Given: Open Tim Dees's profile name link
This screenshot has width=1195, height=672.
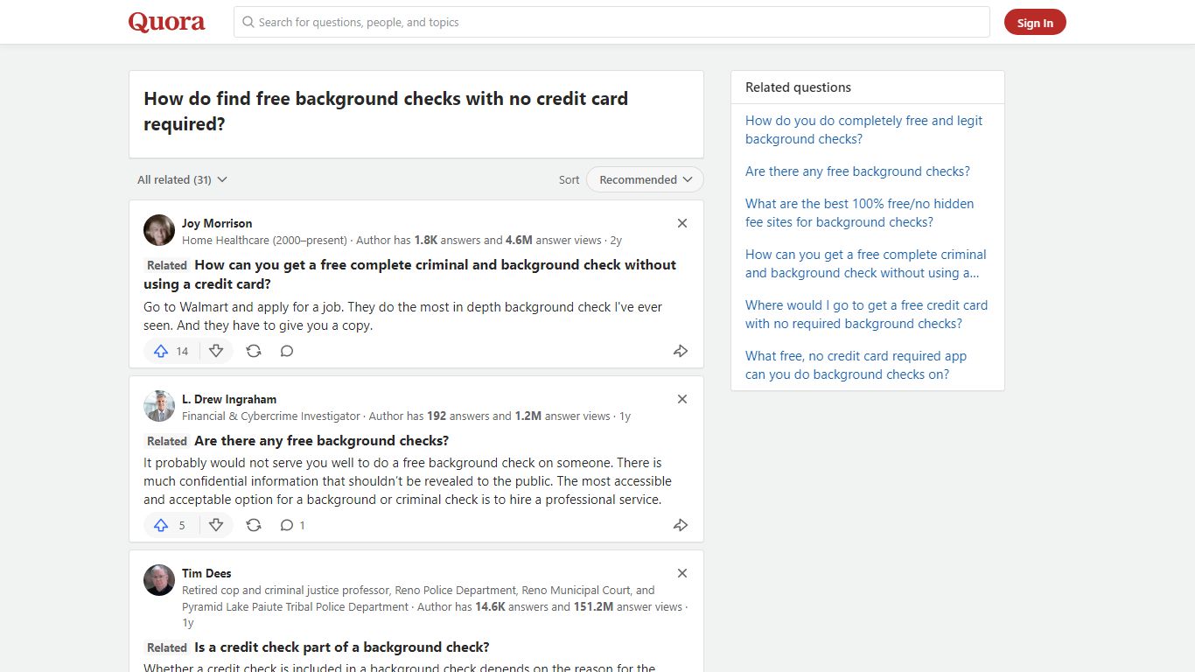Looking at the screenshot, I should (x=206, y=573).
